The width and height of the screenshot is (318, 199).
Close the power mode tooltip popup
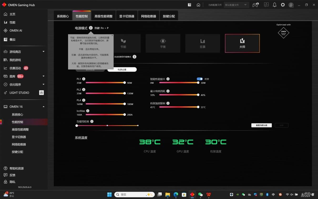click(112, 35)
